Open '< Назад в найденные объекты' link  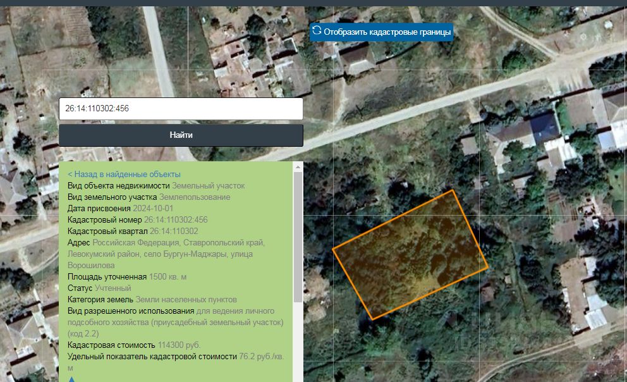click(124, 175)
